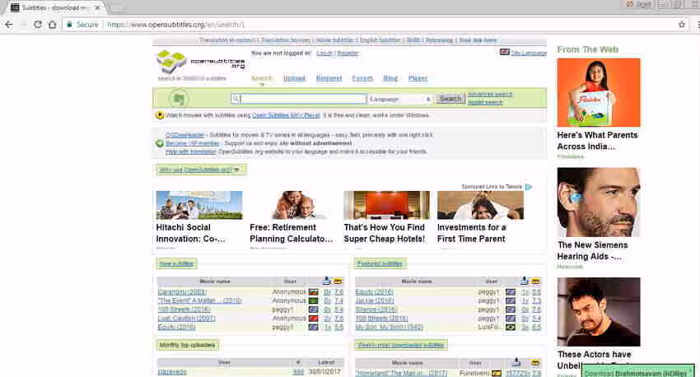
Task: Click the yellow player icon before Watch movies
Action: (160, 115)
